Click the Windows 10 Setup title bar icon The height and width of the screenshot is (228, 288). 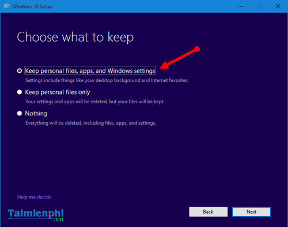point(7,6)
